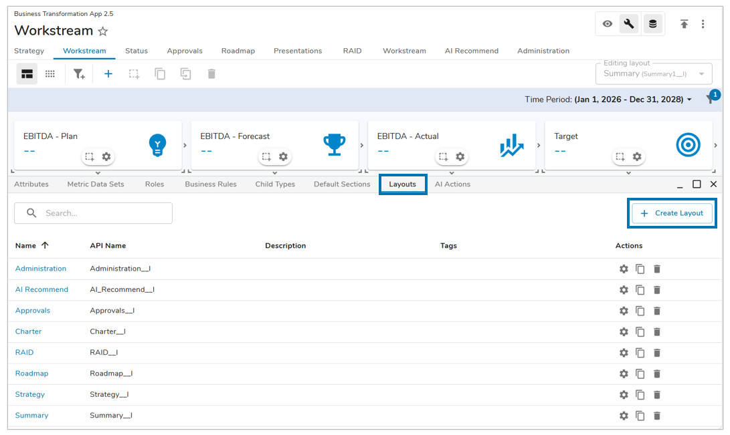Click the blue plus add icon
The height and width of the screenshot is (435, 730).
click(108, 74)
